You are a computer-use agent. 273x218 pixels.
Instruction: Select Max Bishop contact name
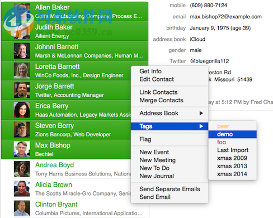click(53, 145)
